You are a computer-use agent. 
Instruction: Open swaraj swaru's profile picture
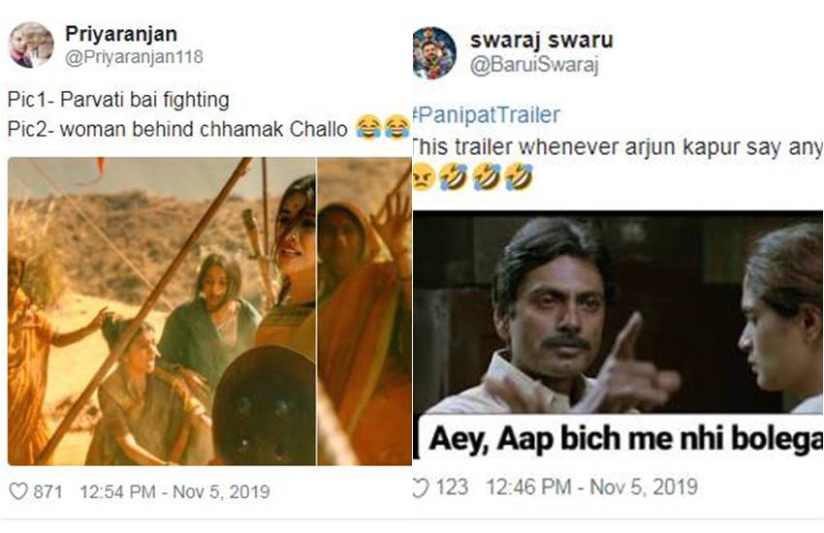tap(433, 52)
